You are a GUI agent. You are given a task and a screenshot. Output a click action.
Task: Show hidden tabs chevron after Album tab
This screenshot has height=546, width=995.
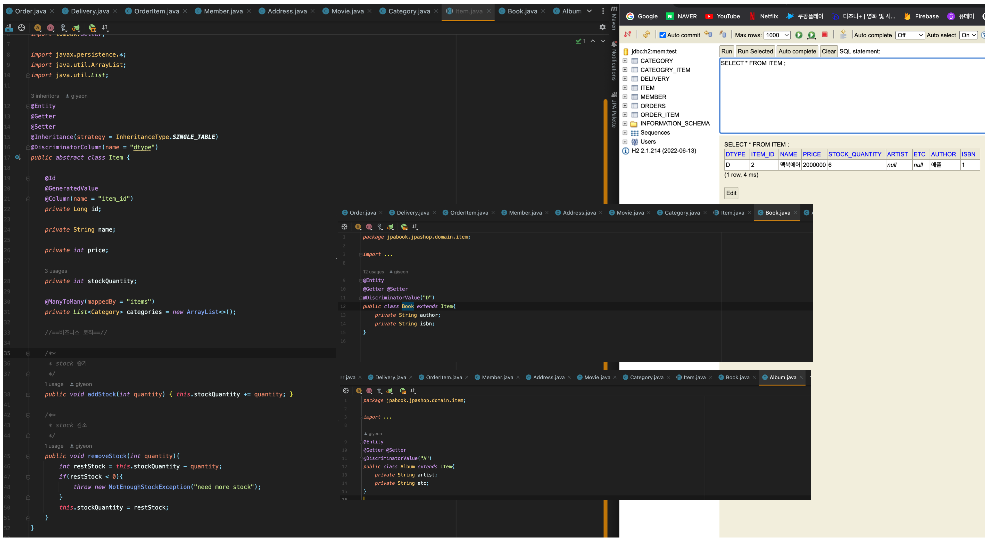tap(590, 11)
